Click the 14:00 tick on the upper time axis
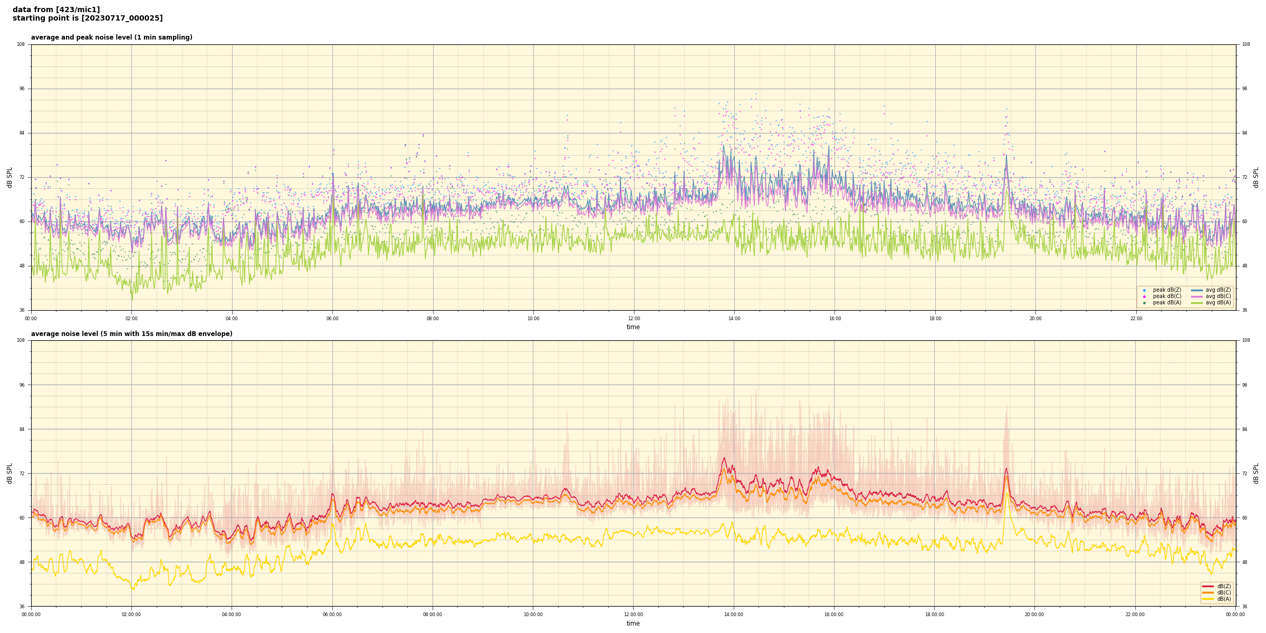 [x=734, y=319]
